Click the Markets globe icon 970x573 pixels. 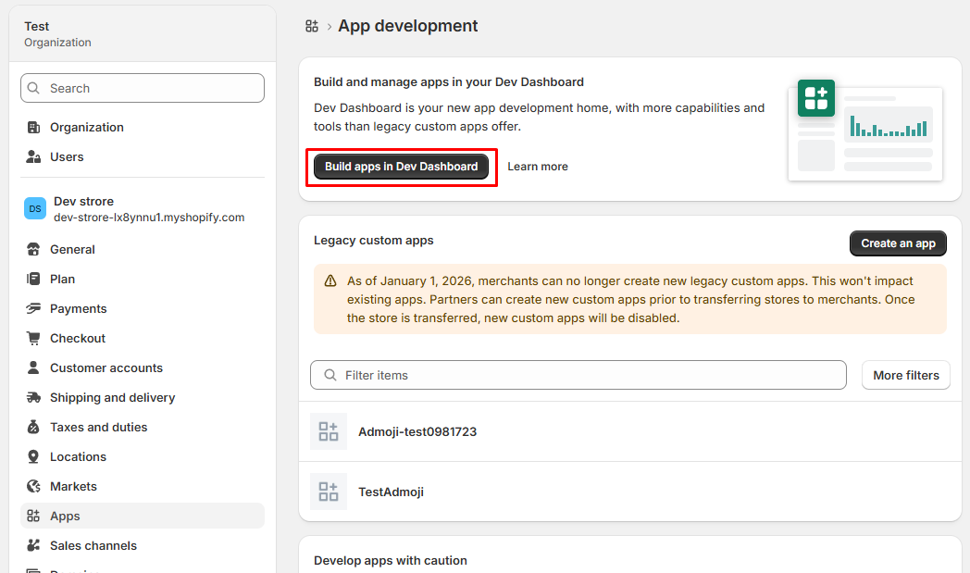[x=33, y=486]
